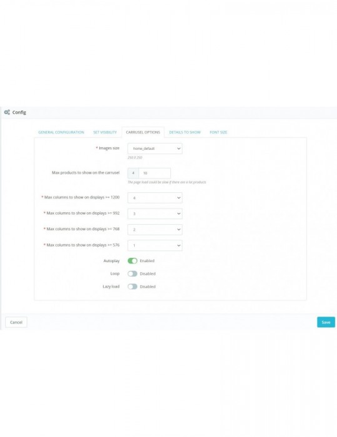
Task: Select the Carrusel Options tab
Action: coord(143,132)
